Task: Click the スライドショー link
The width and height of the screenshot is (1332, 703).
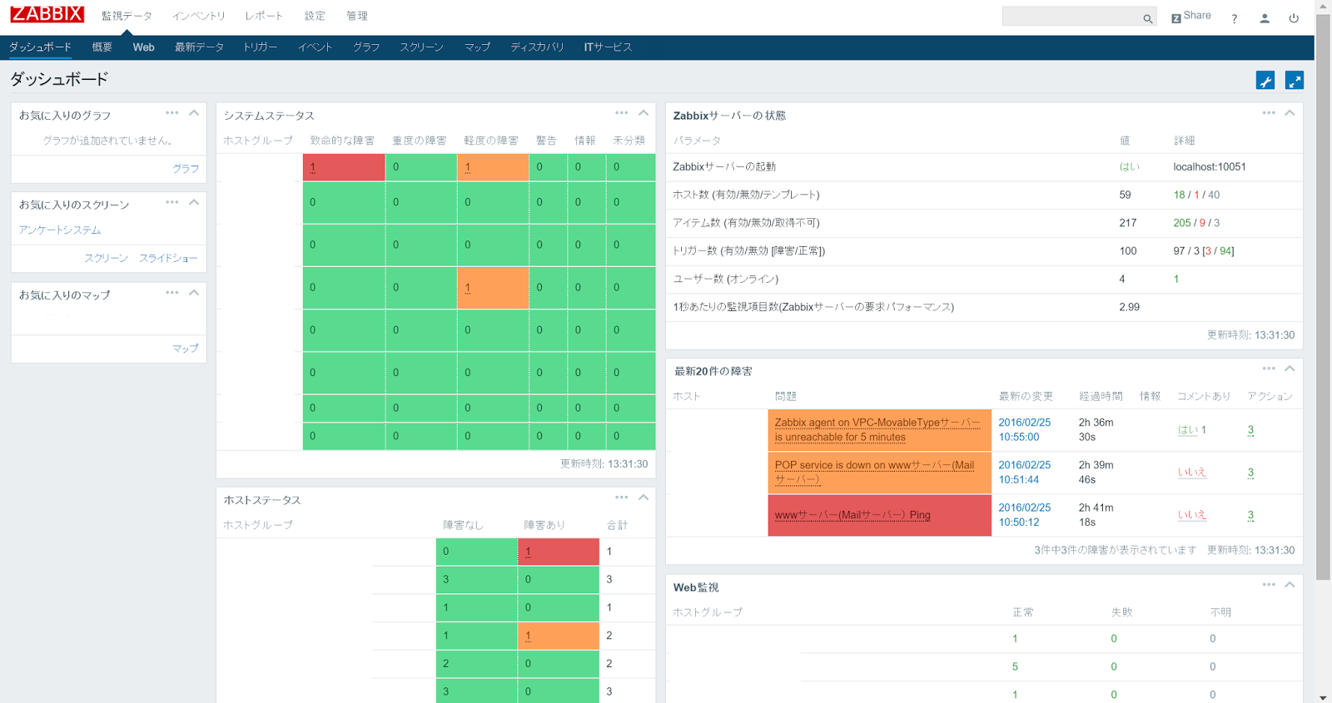Action: [x=168, y=258]
